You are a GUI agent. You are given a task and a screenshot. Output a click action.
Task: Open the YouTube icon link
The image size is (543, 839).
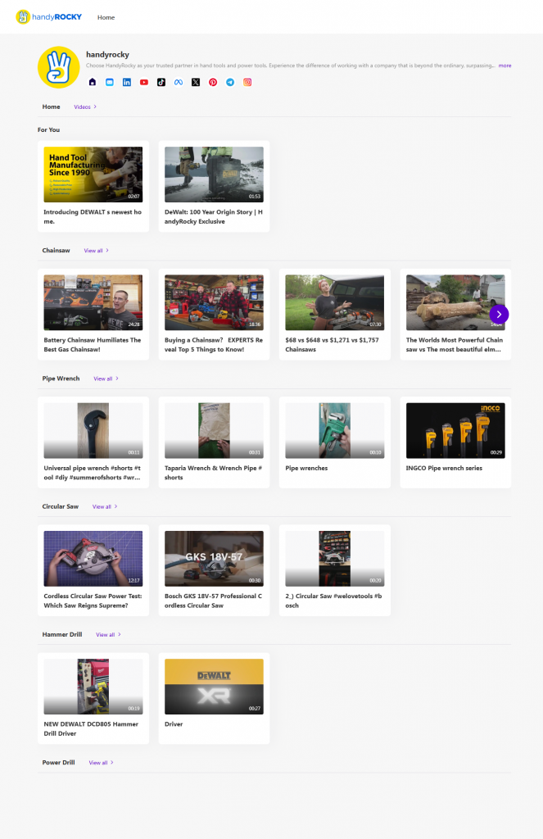click(144, 82)
